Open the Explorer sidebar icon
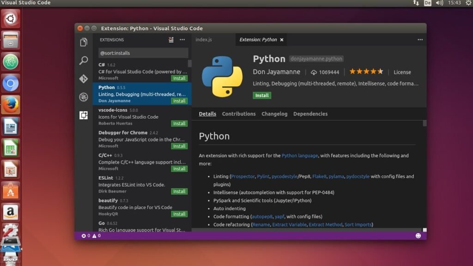The height and width of the screenshot is (266, 473). point(84,42)
